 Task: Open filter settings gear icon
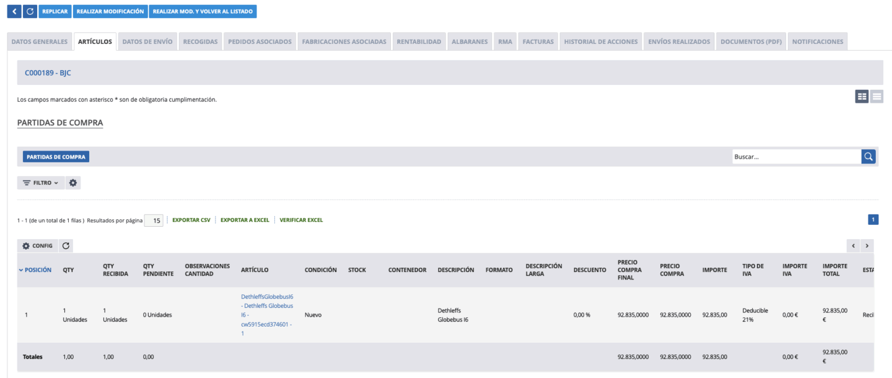(x=73, y=183)
